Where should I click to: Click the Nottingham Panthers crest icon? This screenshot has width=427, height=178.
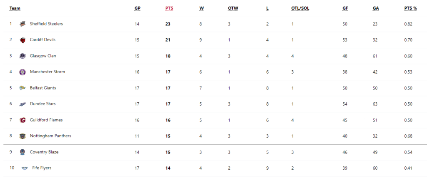[23, 136]
